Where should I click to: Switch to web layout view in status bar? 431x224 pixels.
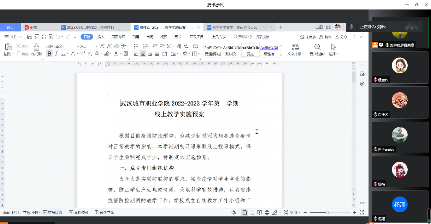pos(267,213)
